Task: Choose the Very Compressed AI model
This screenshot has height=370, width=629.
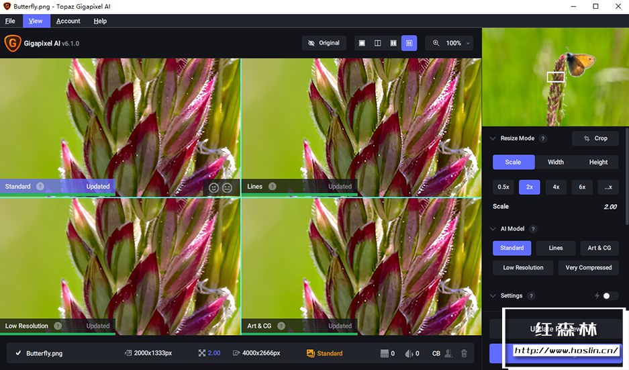Action: click(589, 268)
